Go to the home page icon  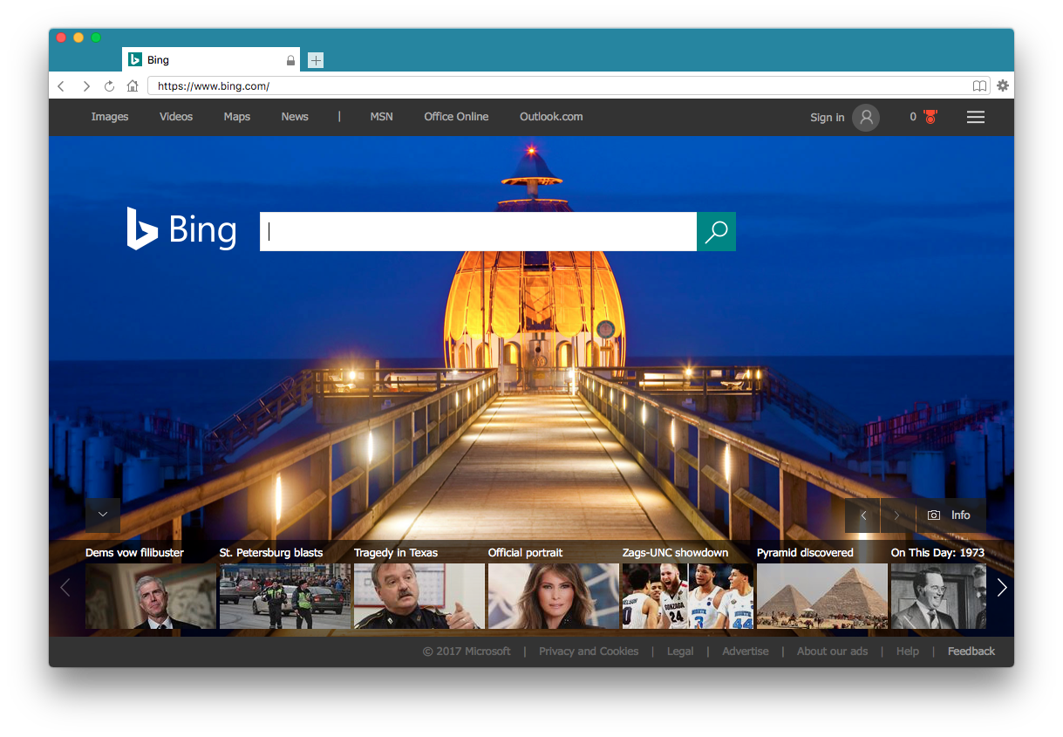click(133, 85)
